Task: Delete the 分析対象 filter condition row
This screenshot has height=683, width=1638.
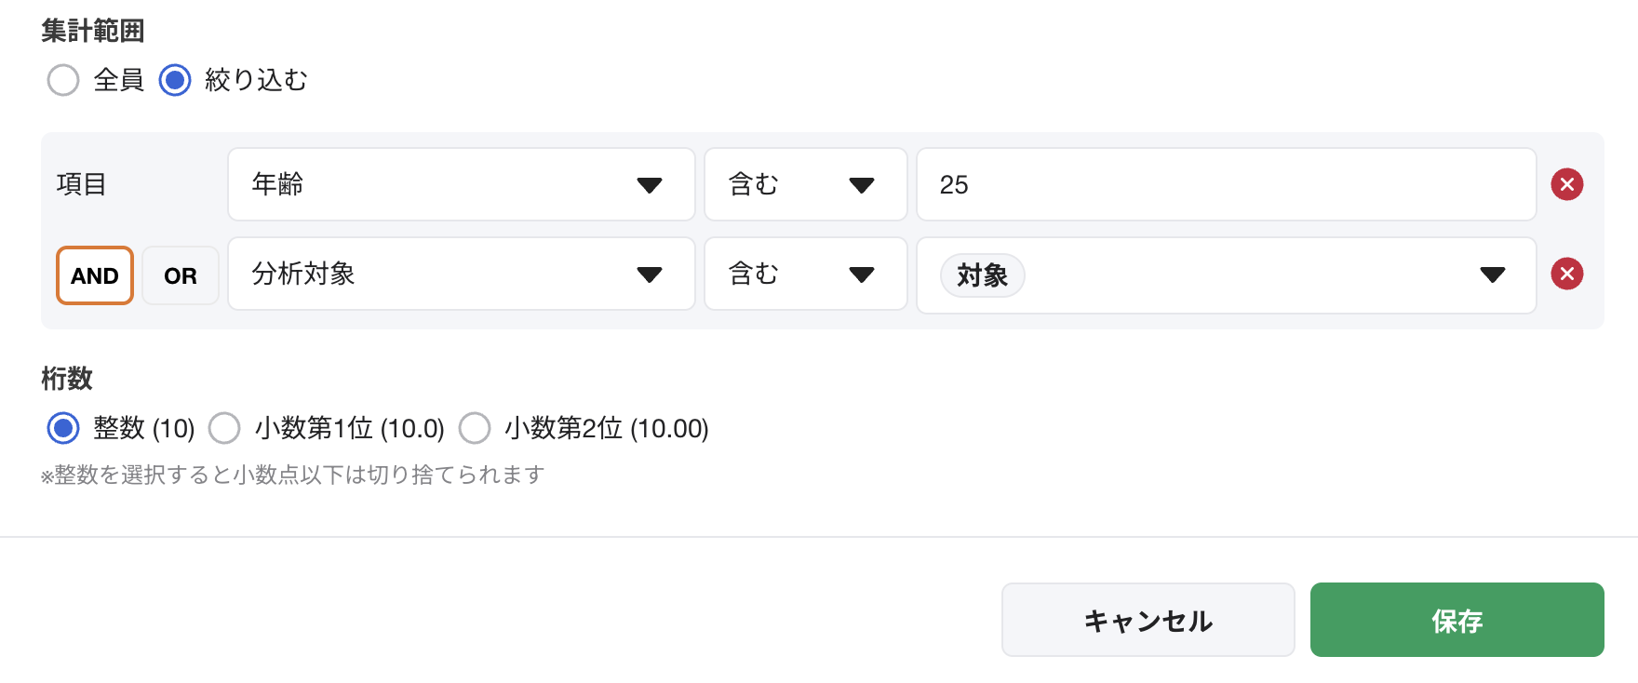Action: [x=1567, y=274]
